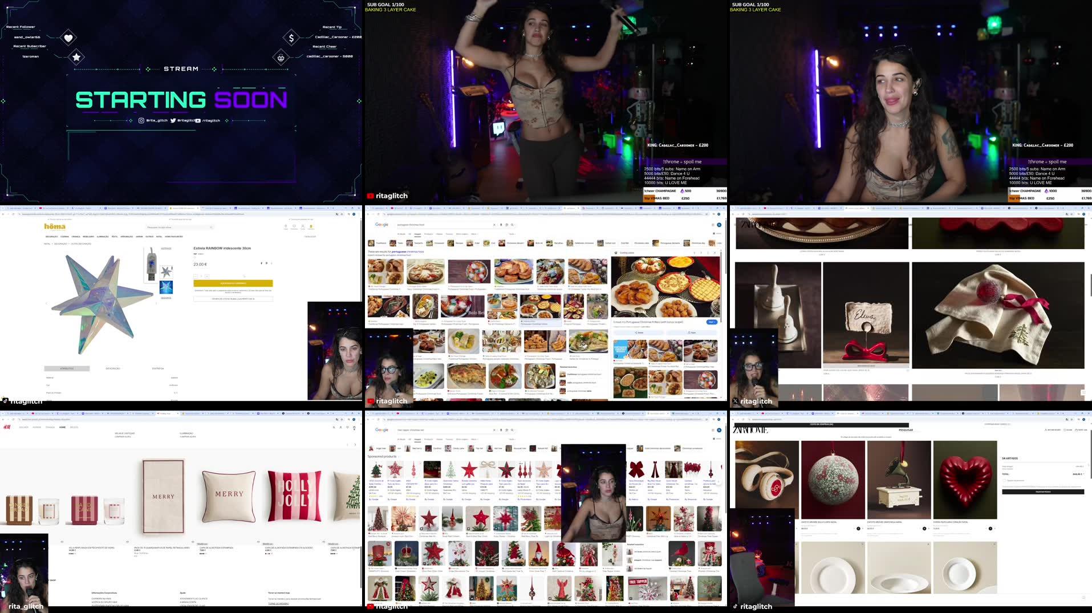
Task: Share the Estrela RAINBOW product via the Pinterest icon
Action: coord(266,263)
